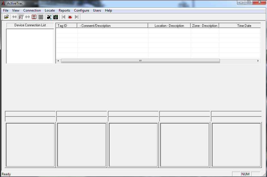Click the inward arrows connect icon

coord(14,17)
